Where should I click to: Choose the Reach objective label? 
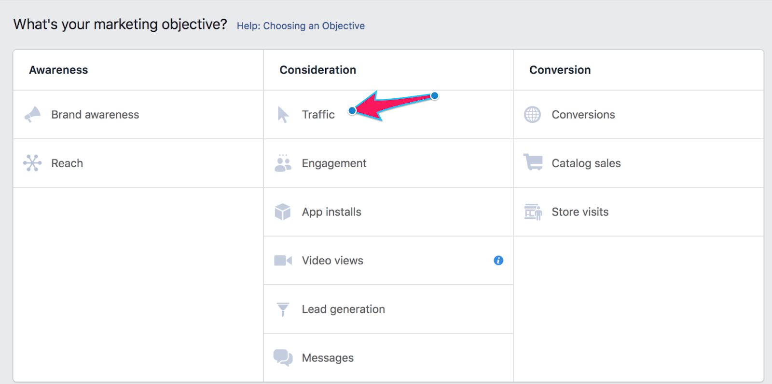click(x=67, y=163)
